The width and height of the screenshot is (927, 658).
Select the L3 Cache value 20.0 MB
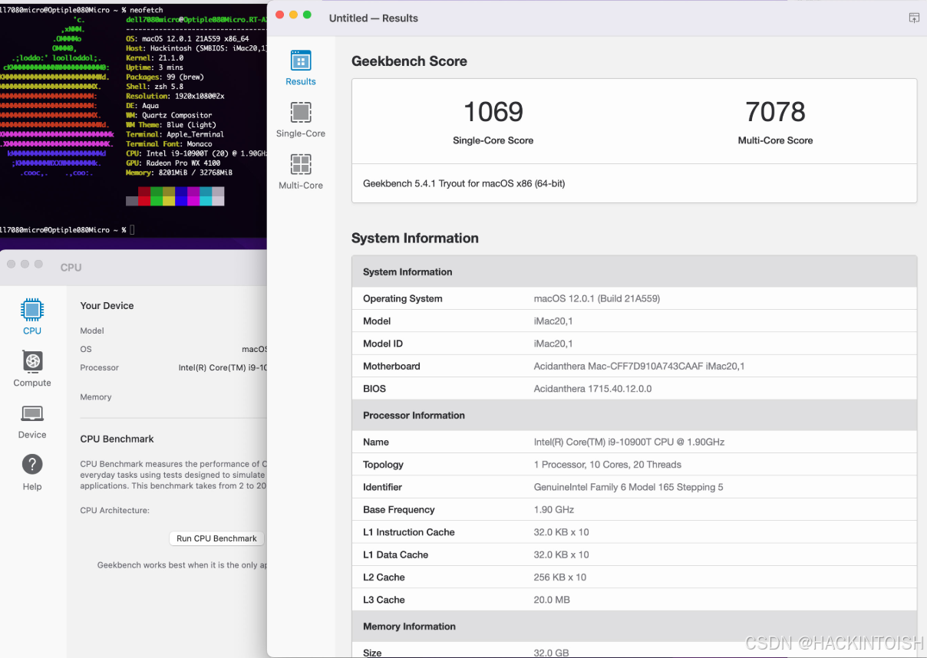(x=551, y=600)
